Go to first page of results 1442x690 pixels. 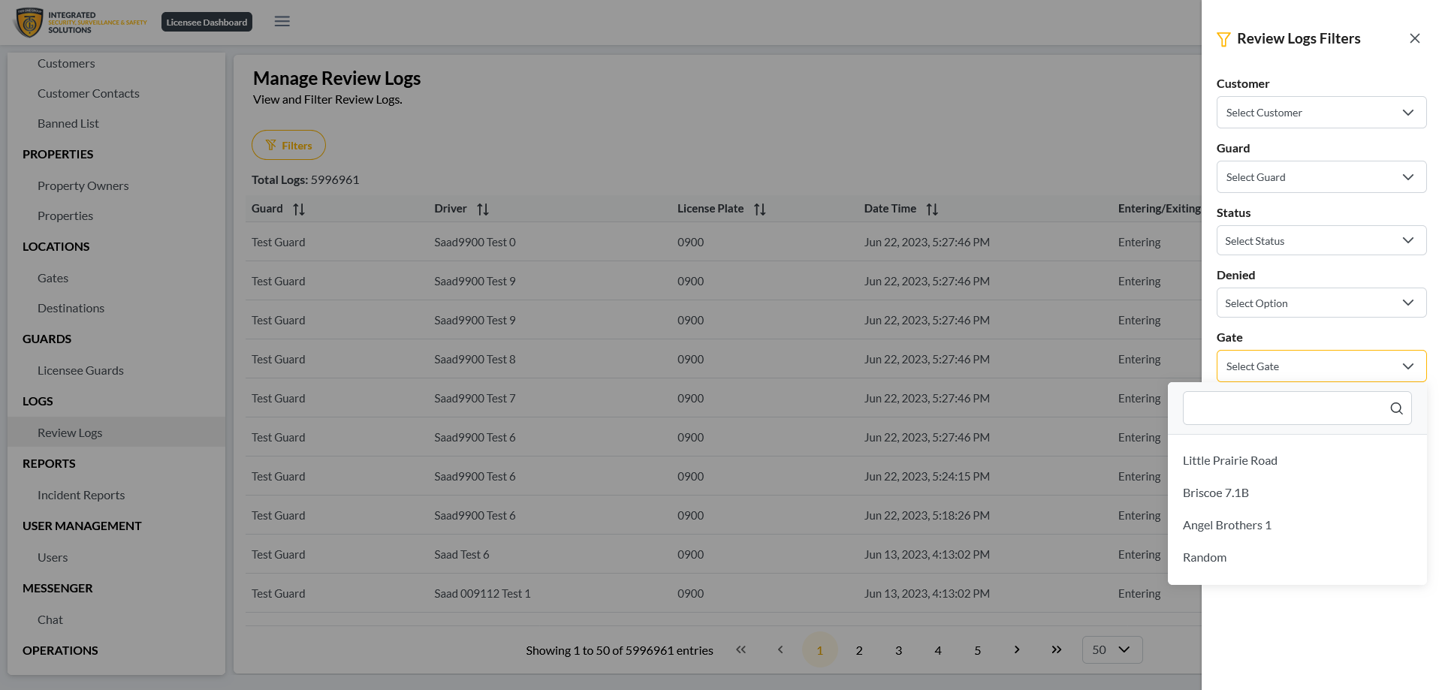741,649
